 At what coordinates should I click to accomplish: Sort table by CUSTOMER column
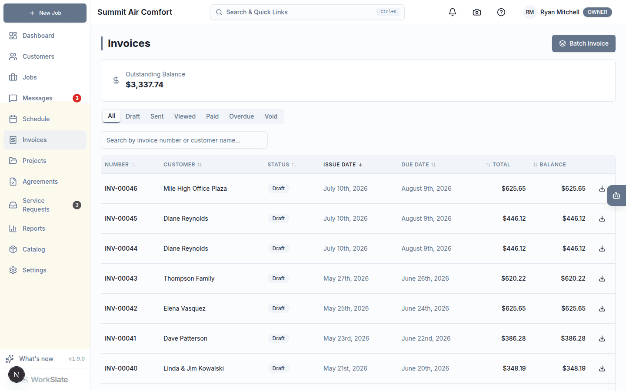point(183,165)
